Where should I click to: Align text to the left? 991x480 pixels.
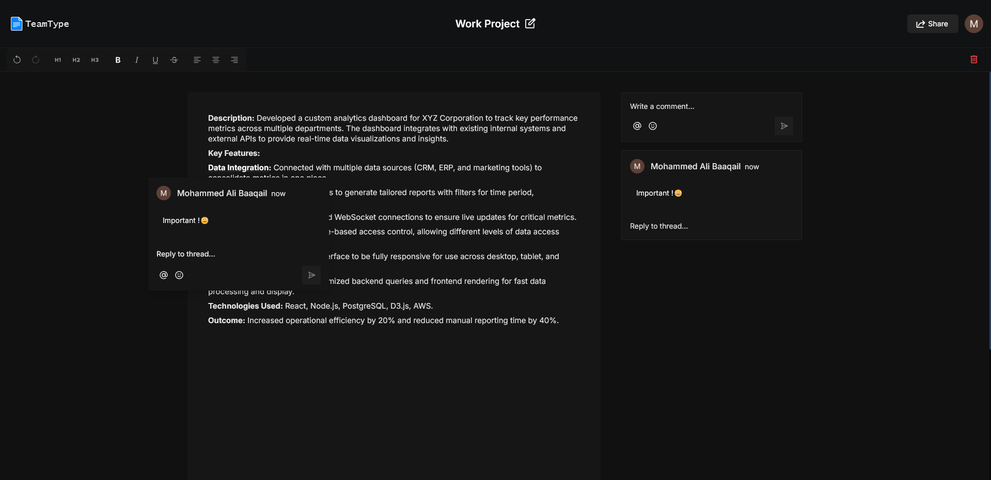(197, 60)
